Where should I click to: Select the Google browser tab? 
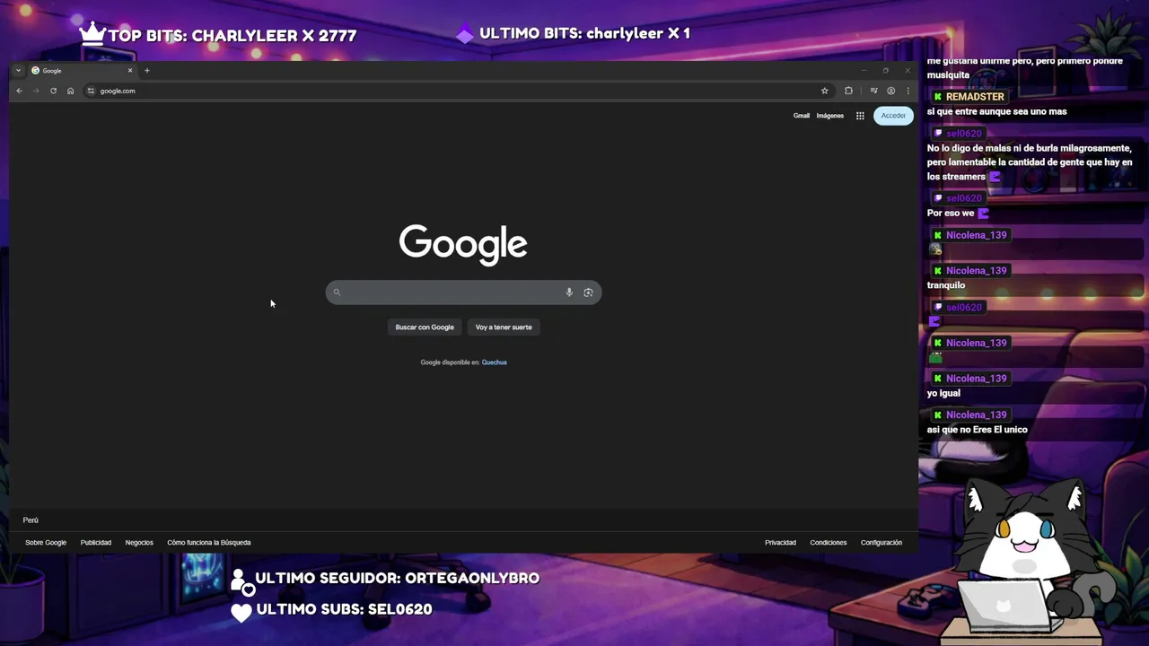click(82, 70)
